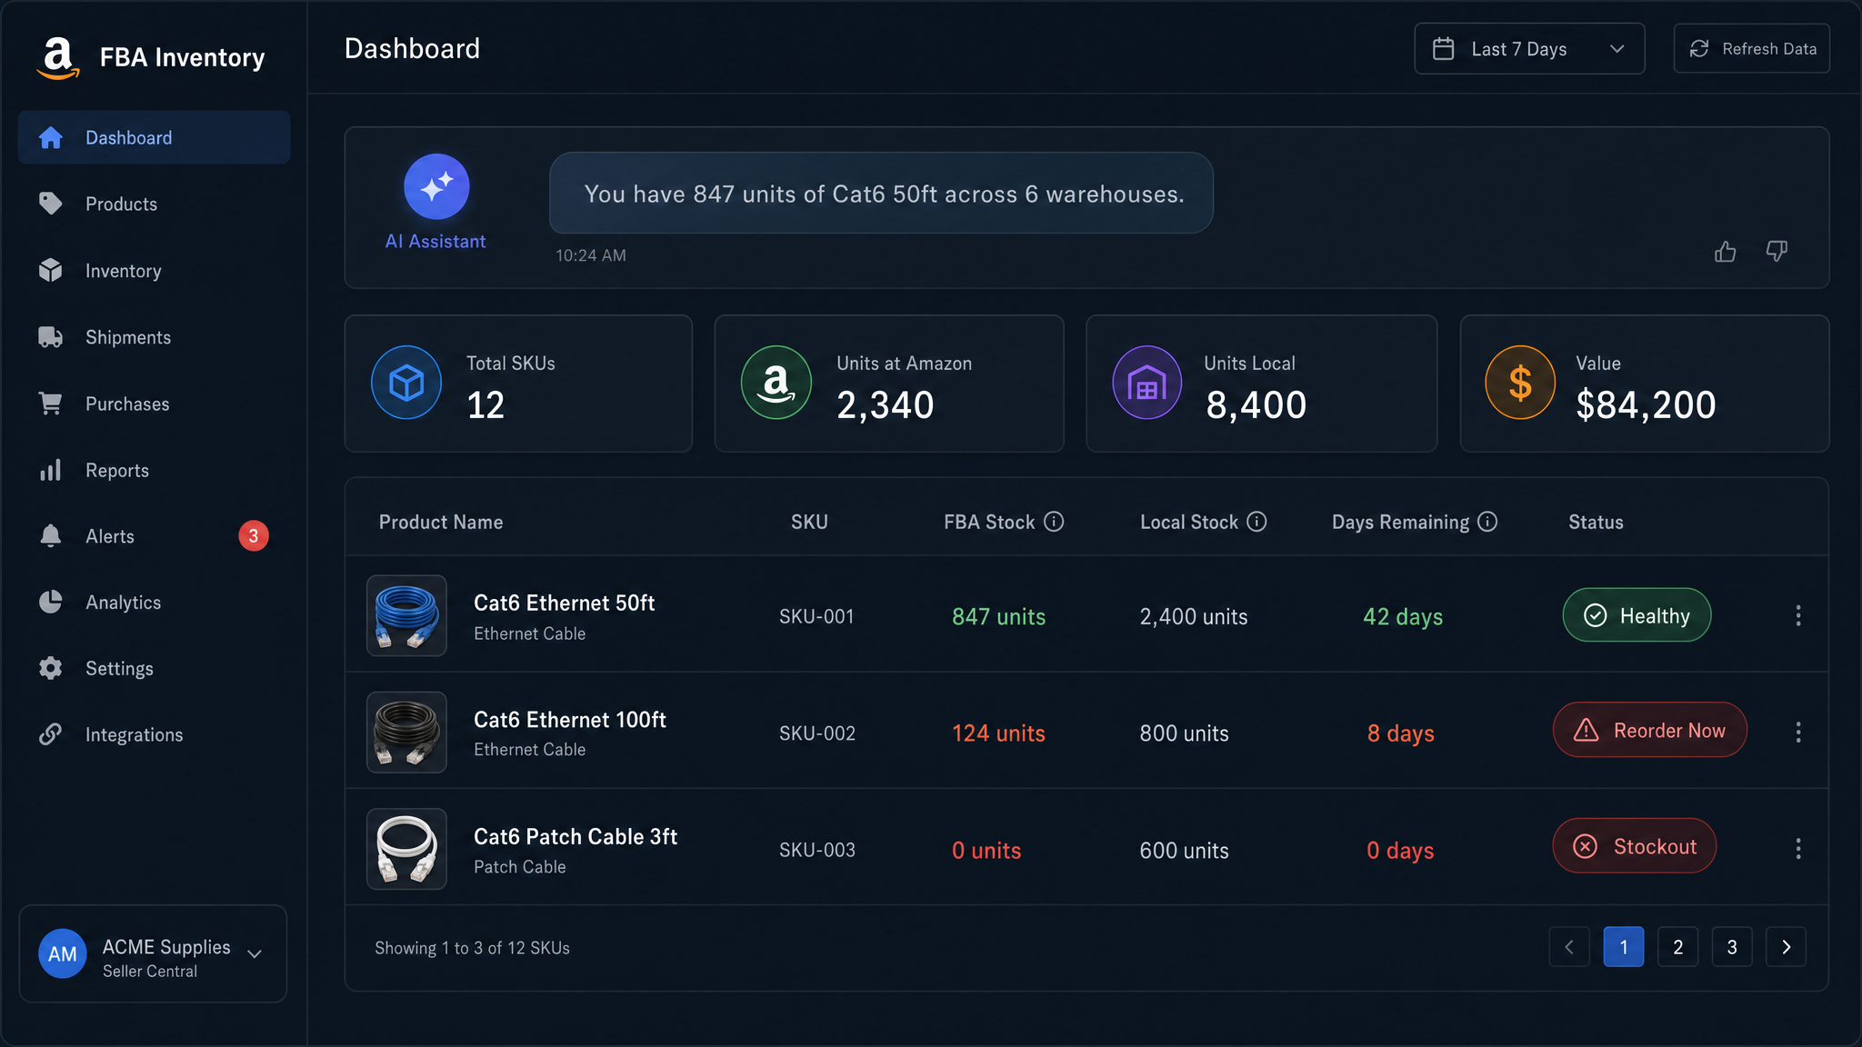This screenshot has width=1862, height=1047.
Task: Click the Dashboard home icon
Action: point(51,137)
